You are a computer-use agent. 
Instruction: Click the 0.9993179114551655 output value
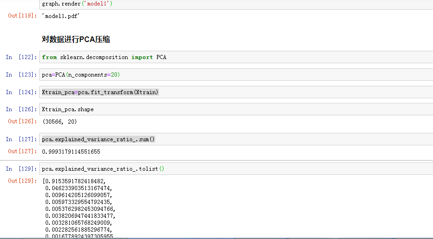coord(71,151)
